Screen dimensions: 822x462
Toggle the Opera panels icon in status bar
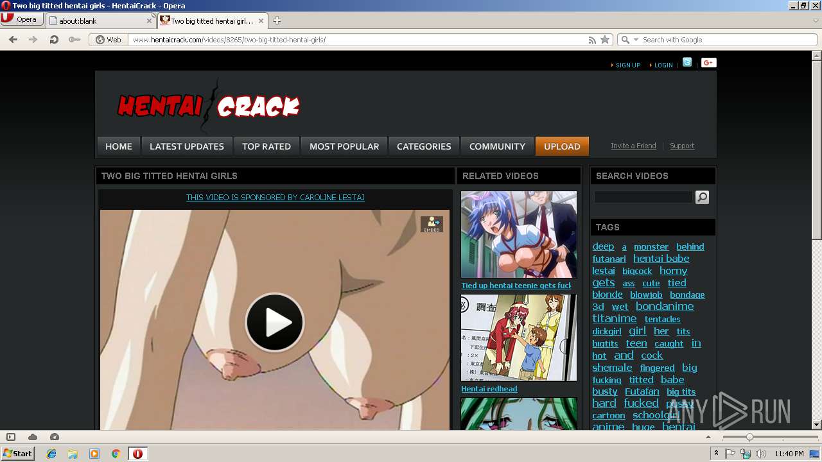click(11, 437)
